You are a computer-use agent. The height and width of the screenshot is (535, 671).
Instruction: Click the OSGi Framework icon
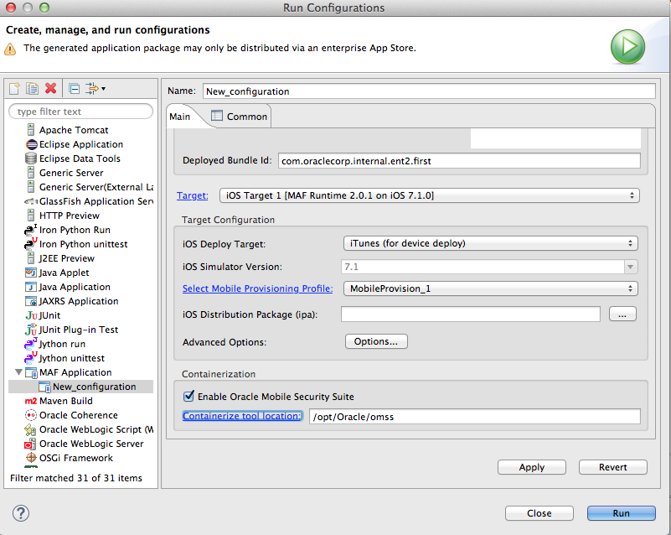coord(31,458)
